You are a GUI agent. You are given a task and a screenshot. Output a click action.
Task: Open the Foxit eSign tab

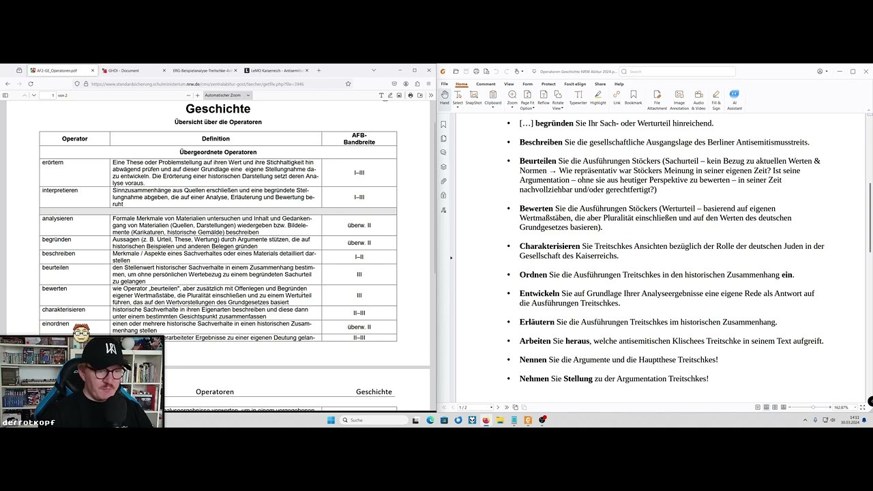click(575, 84)
